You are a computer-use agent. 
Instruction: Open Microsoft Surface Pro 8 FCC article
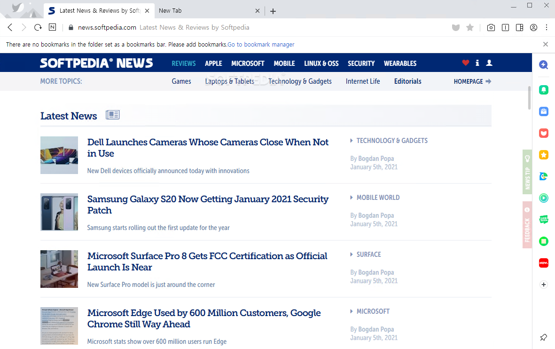pyautogui.click(x=207, y=262)
